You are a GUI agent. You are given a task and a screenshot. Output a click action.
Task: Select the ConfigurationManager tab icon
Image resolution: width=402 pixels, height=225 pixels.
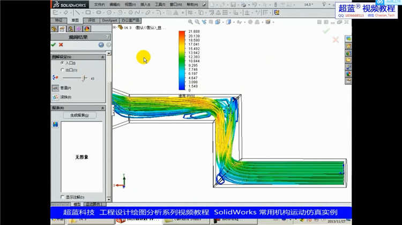(x=71, y=29)
